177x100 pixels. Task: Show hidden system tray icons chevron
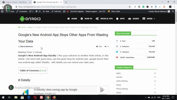coord(146,97)
